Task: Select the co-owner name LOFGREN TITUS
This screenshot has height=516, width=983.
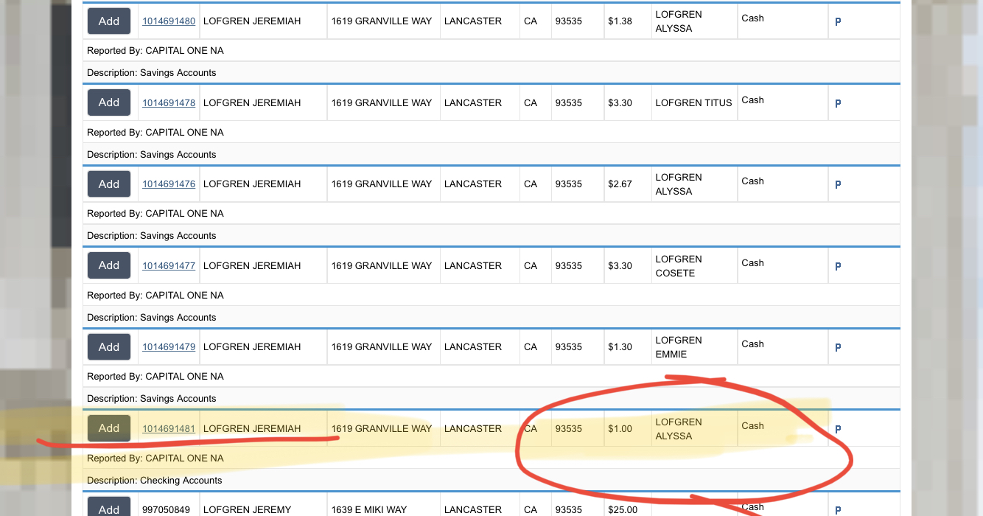Action: [x=693, y=103]
